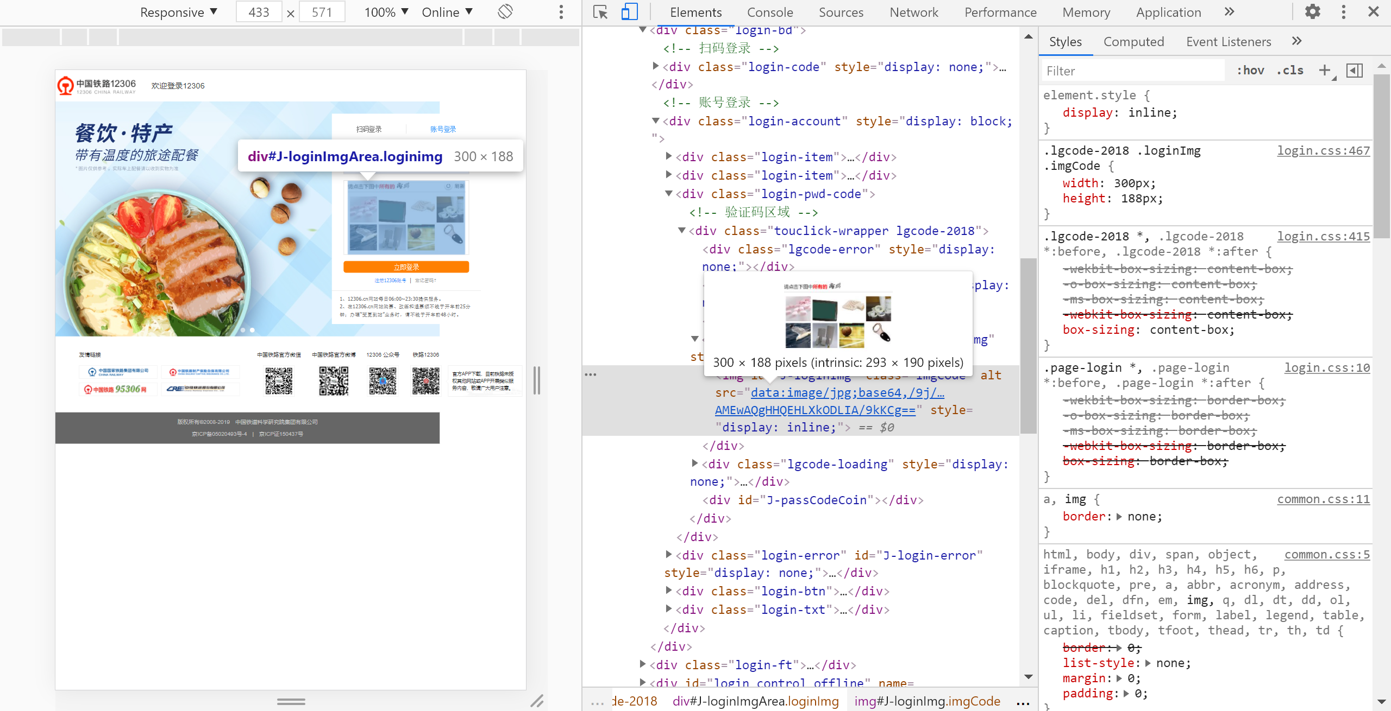
Task: Show more DevTools panel tabs
Action: (x=1230, y=12)
